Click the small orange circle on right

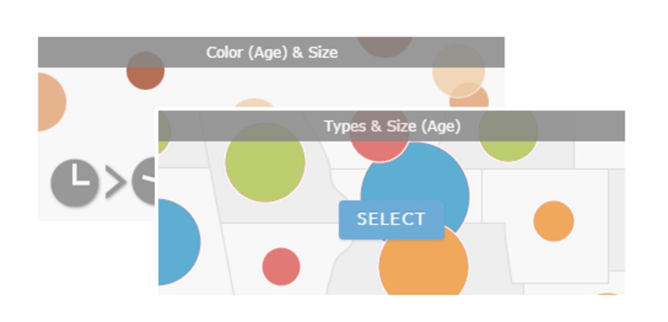coord(553,221)
